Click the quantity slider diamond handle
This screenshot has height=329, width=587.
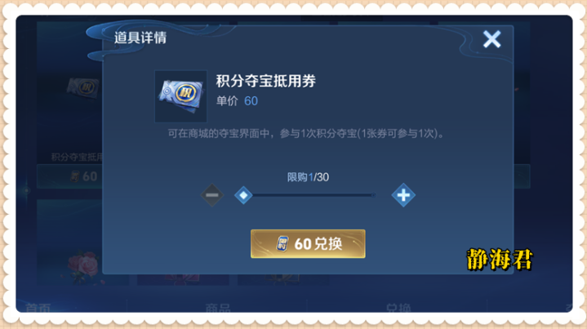tap(243, 195)
